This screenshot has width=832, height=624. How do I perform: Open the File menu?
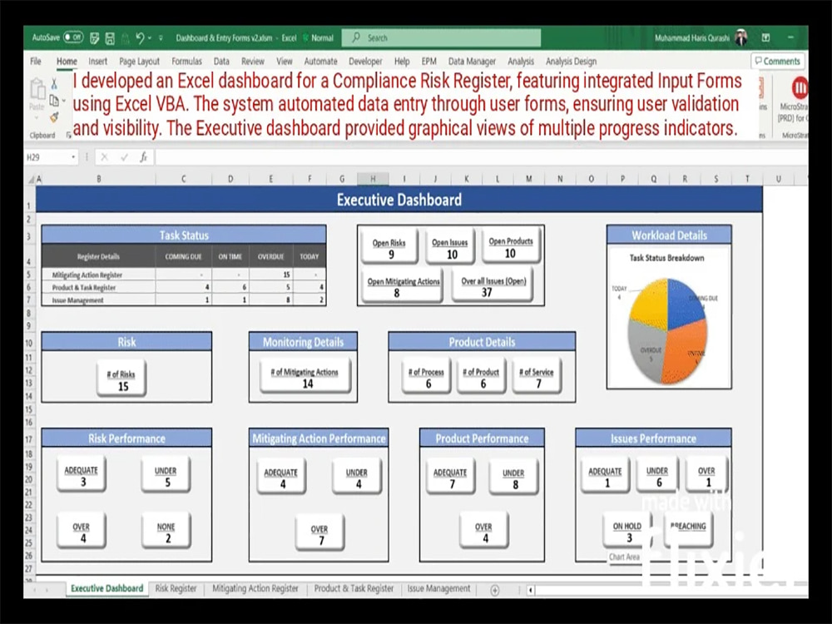(36, 61)
